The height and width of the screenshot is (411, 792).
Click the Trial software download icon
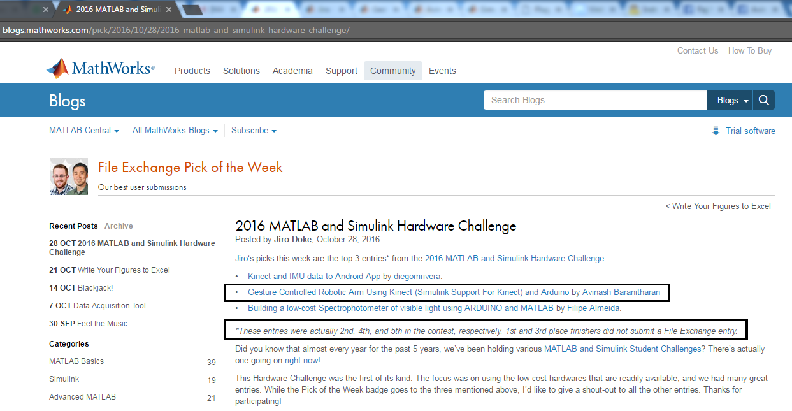coord(716,131)
